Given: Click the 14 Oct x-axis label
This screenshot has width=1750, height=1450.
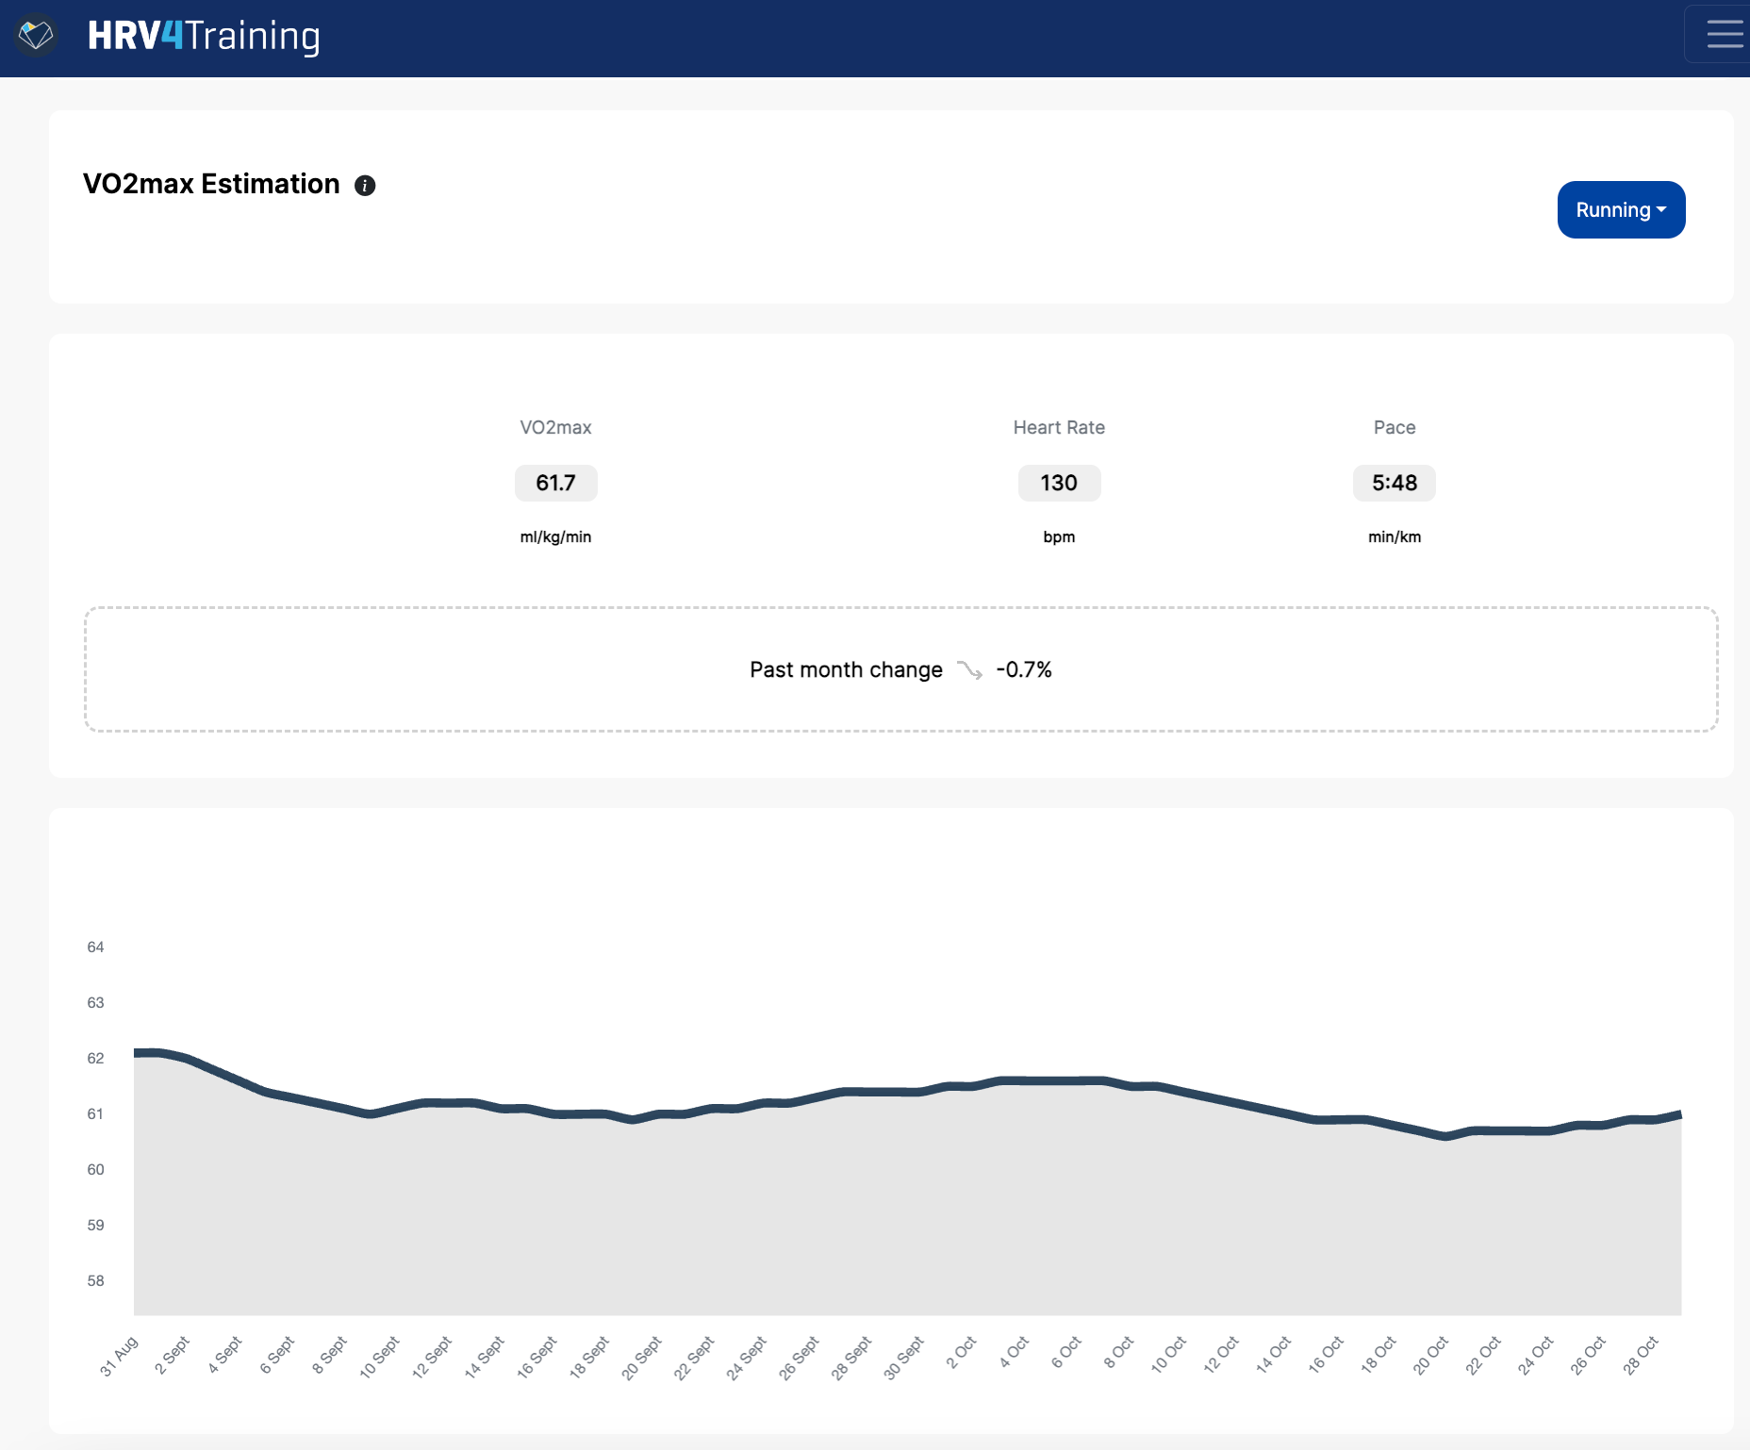Looking at the screenshot, I should point(1273,1354).
